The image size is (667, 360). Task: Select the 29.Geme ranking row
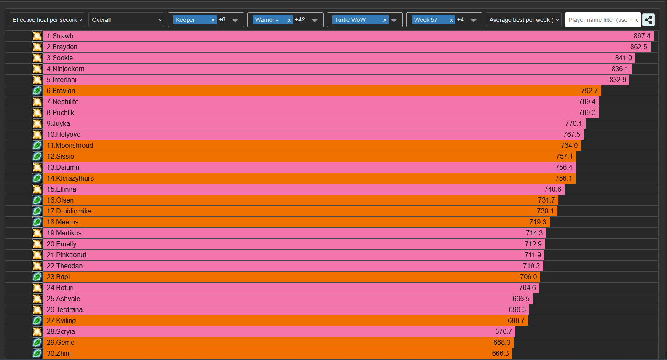(x=279, y=343)
